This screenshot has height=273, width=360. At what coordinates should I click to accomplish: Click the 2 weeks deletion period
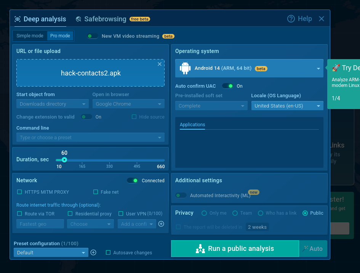point(257,227)
